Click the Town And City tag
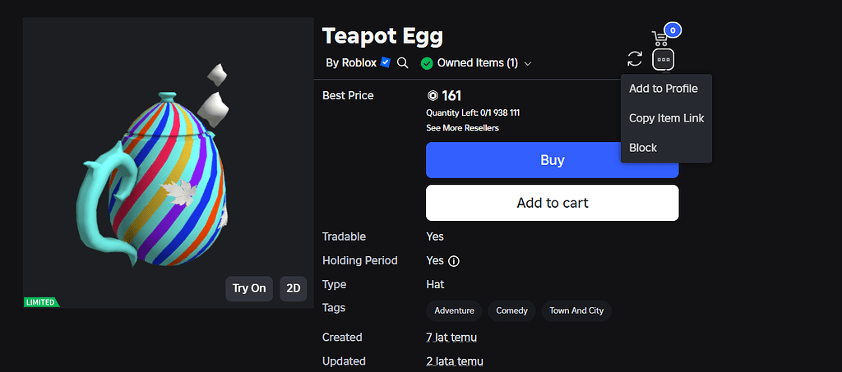 tap(576, 311)
